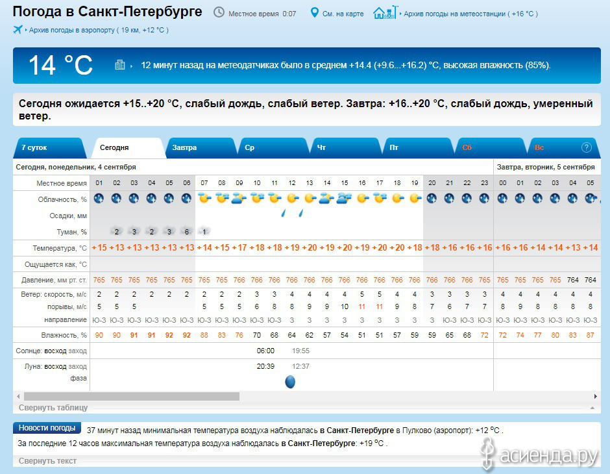This screenshot has width=610, height=474.
Task: Click the night sky icon for hour 06
Action: click(x=186, y=199)
